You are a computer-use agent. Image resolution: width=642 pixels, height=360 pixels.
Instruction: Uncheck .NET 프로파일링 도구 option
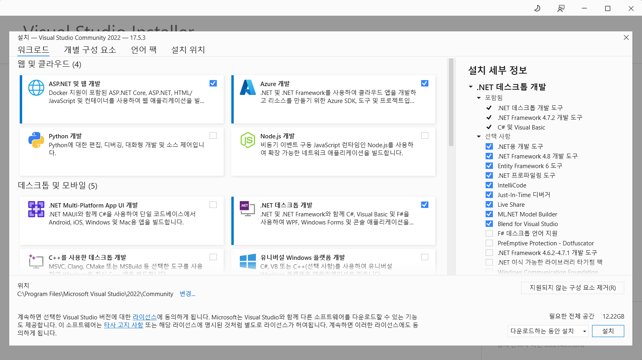pyautogui.click(x=489, y=175)
